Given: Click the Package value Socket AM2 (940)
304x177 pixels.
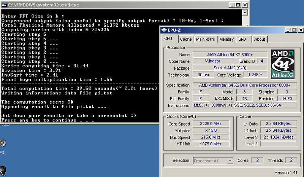Looking at the screenshot, I should (x=230, y=68).
